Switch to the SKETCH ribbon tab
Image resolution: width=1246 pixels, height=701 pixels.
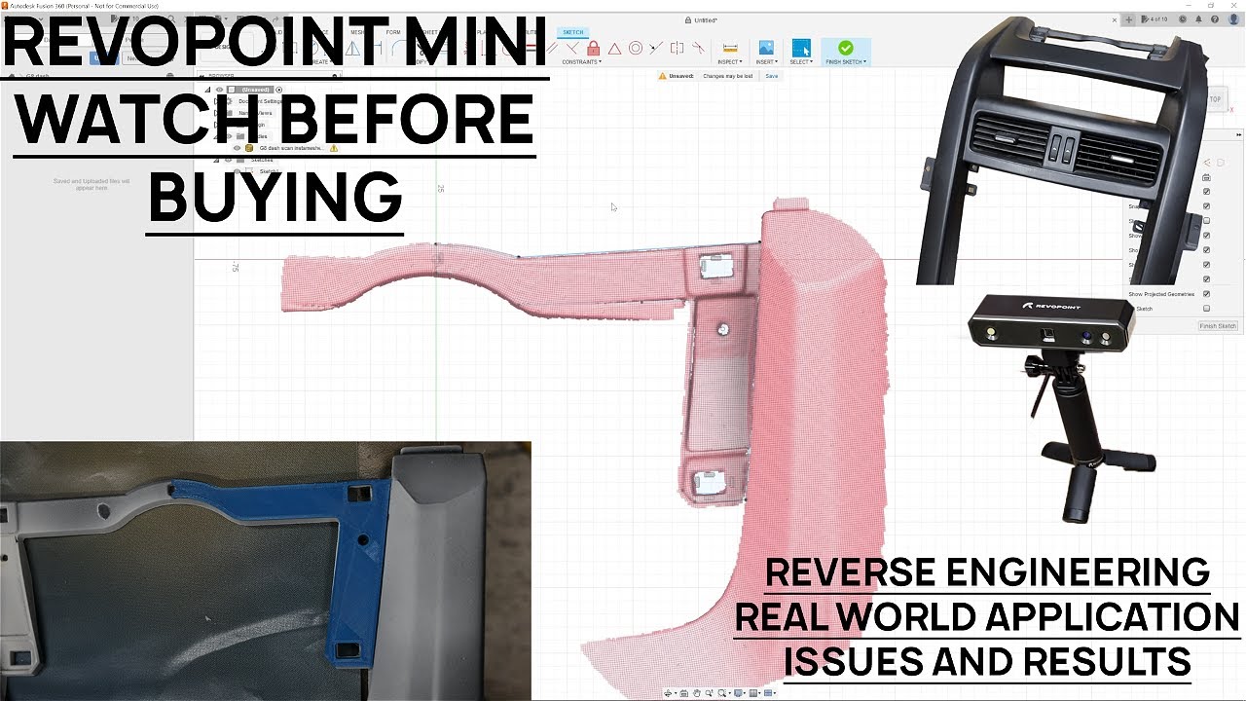pyautogui.click(x=573, y=32)
